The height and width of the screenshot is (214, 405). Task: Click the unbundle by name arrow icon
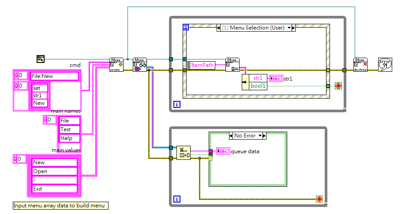point(245,82)
